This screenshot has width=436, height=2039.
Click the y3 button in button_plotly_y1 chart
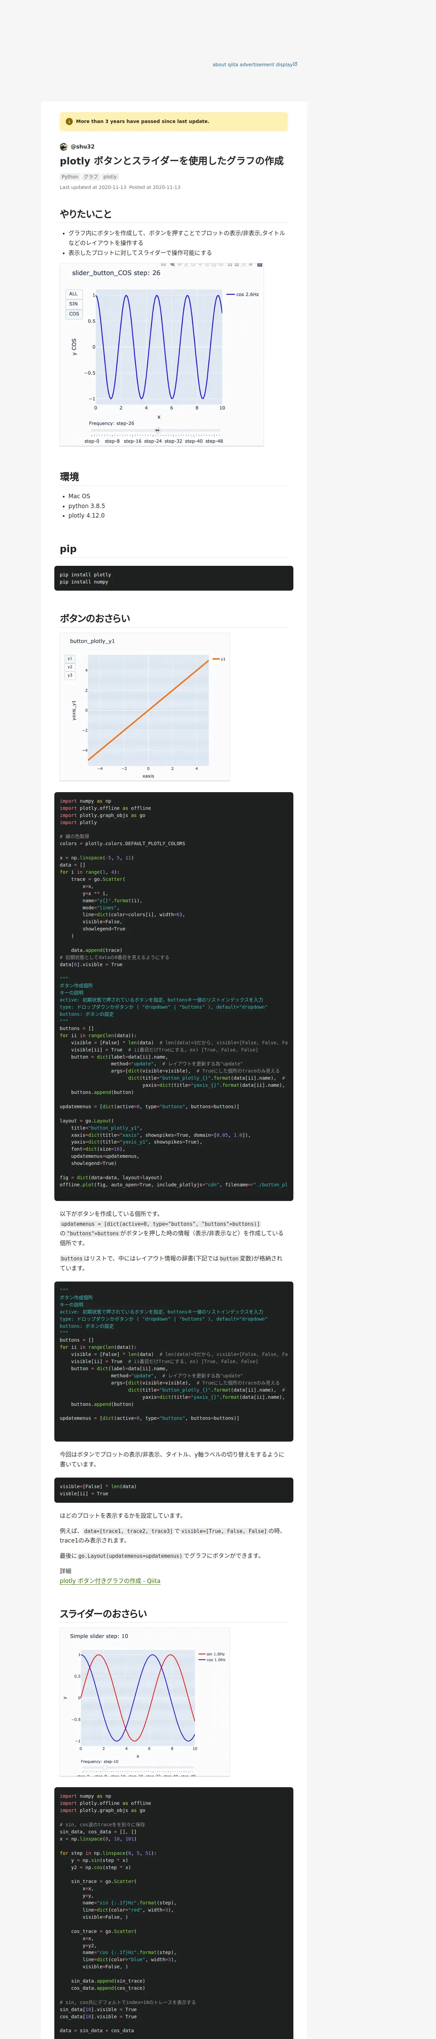click(x=70, y=676)
